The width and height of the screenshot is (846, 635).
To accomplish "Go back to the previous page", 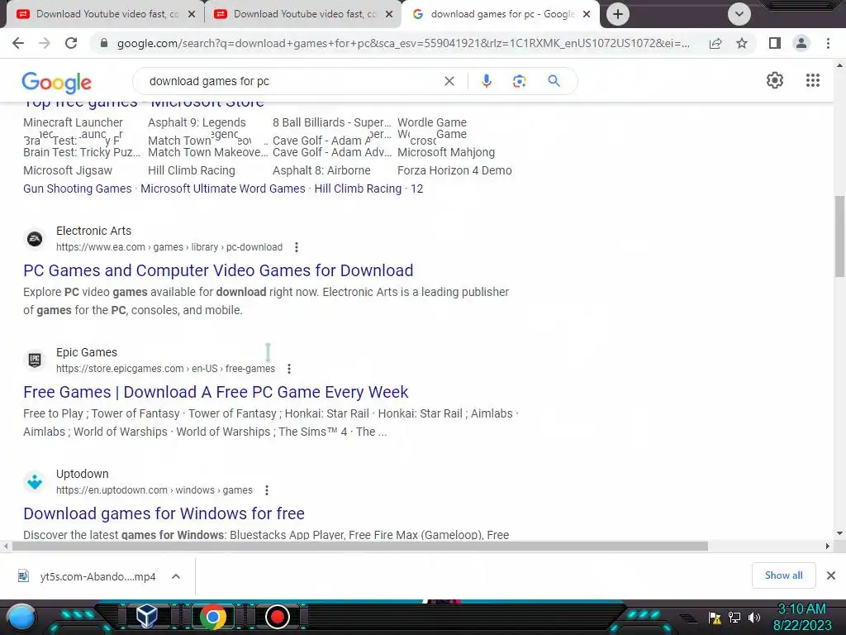I will click(x=18, y=43).
